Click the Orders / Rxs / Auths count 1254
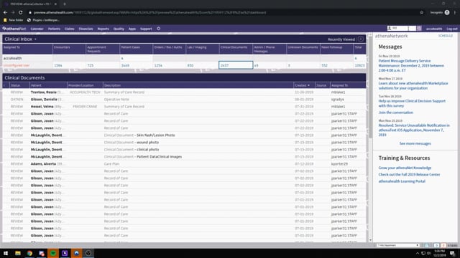This screenshot has height=258, width=460. tap(158, 65)
